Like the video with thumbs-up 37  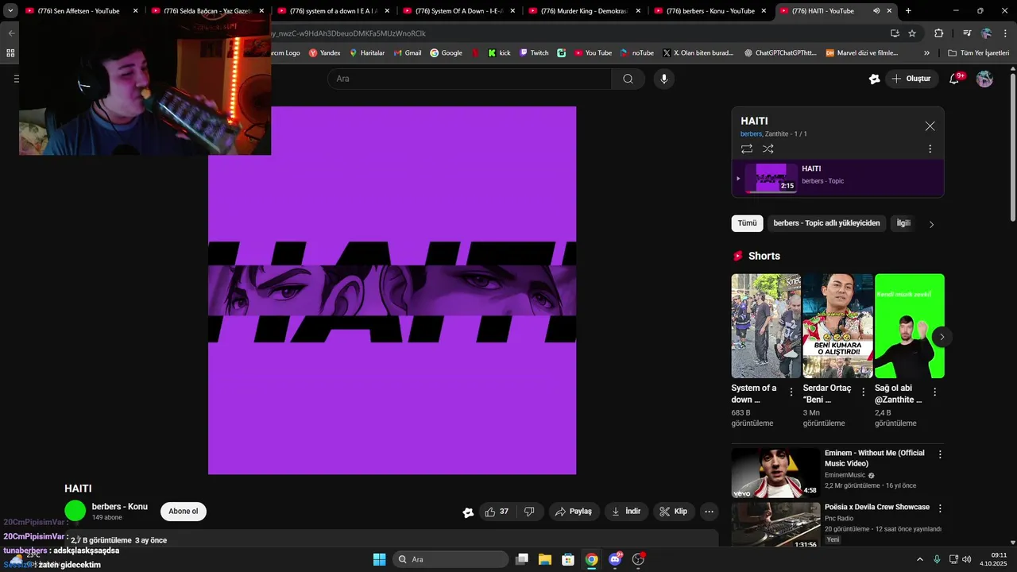click(x=497, y=512)
